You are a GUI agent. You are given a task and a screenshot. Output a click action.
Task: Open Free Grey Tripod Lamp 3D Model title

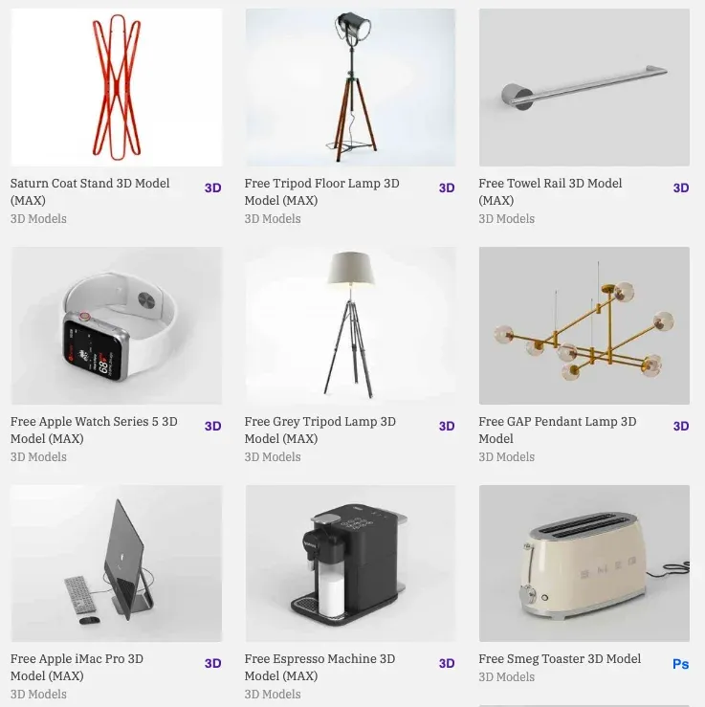point(320,430)
